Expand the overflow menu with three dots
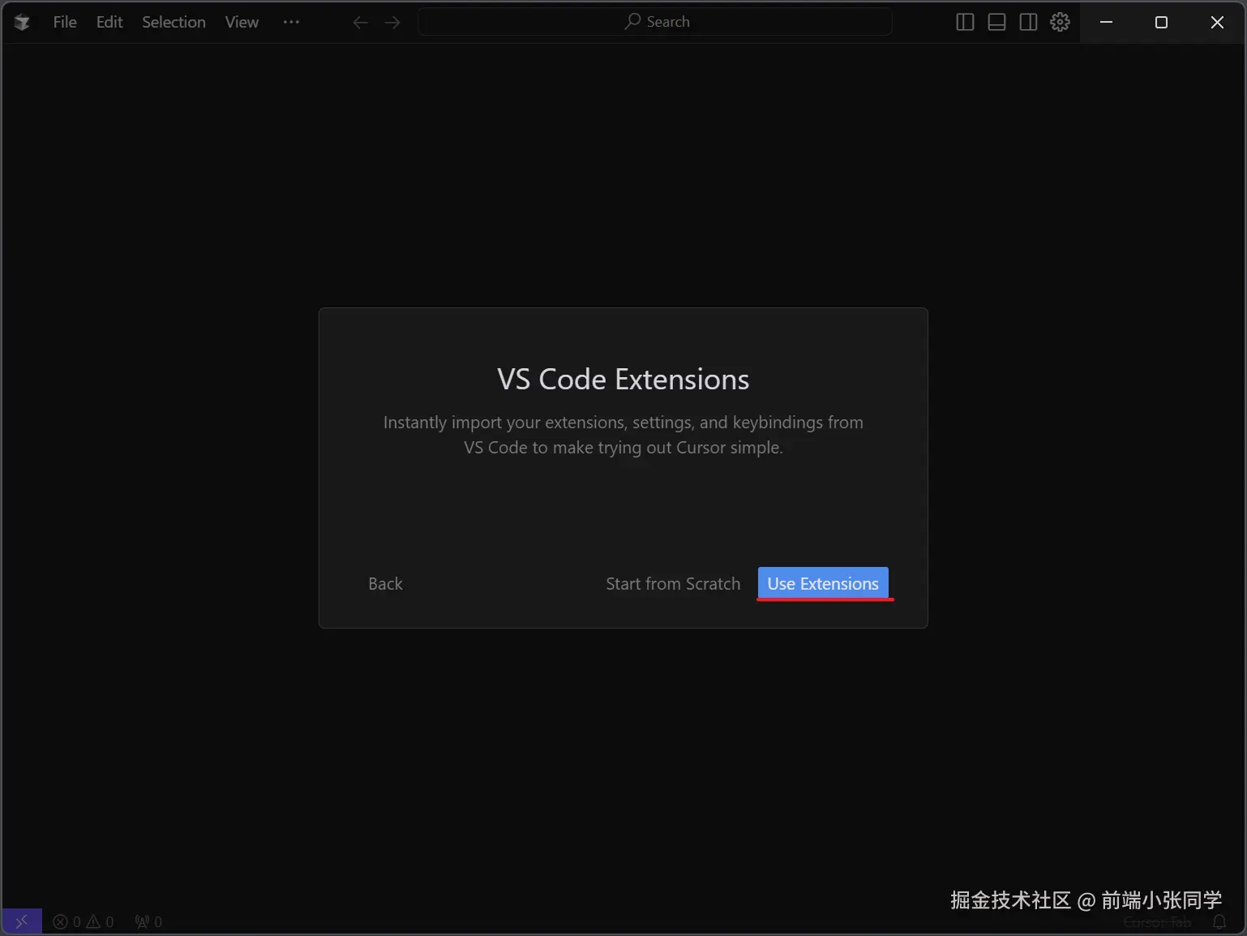1247x936 pixels. tap(291, 22)
